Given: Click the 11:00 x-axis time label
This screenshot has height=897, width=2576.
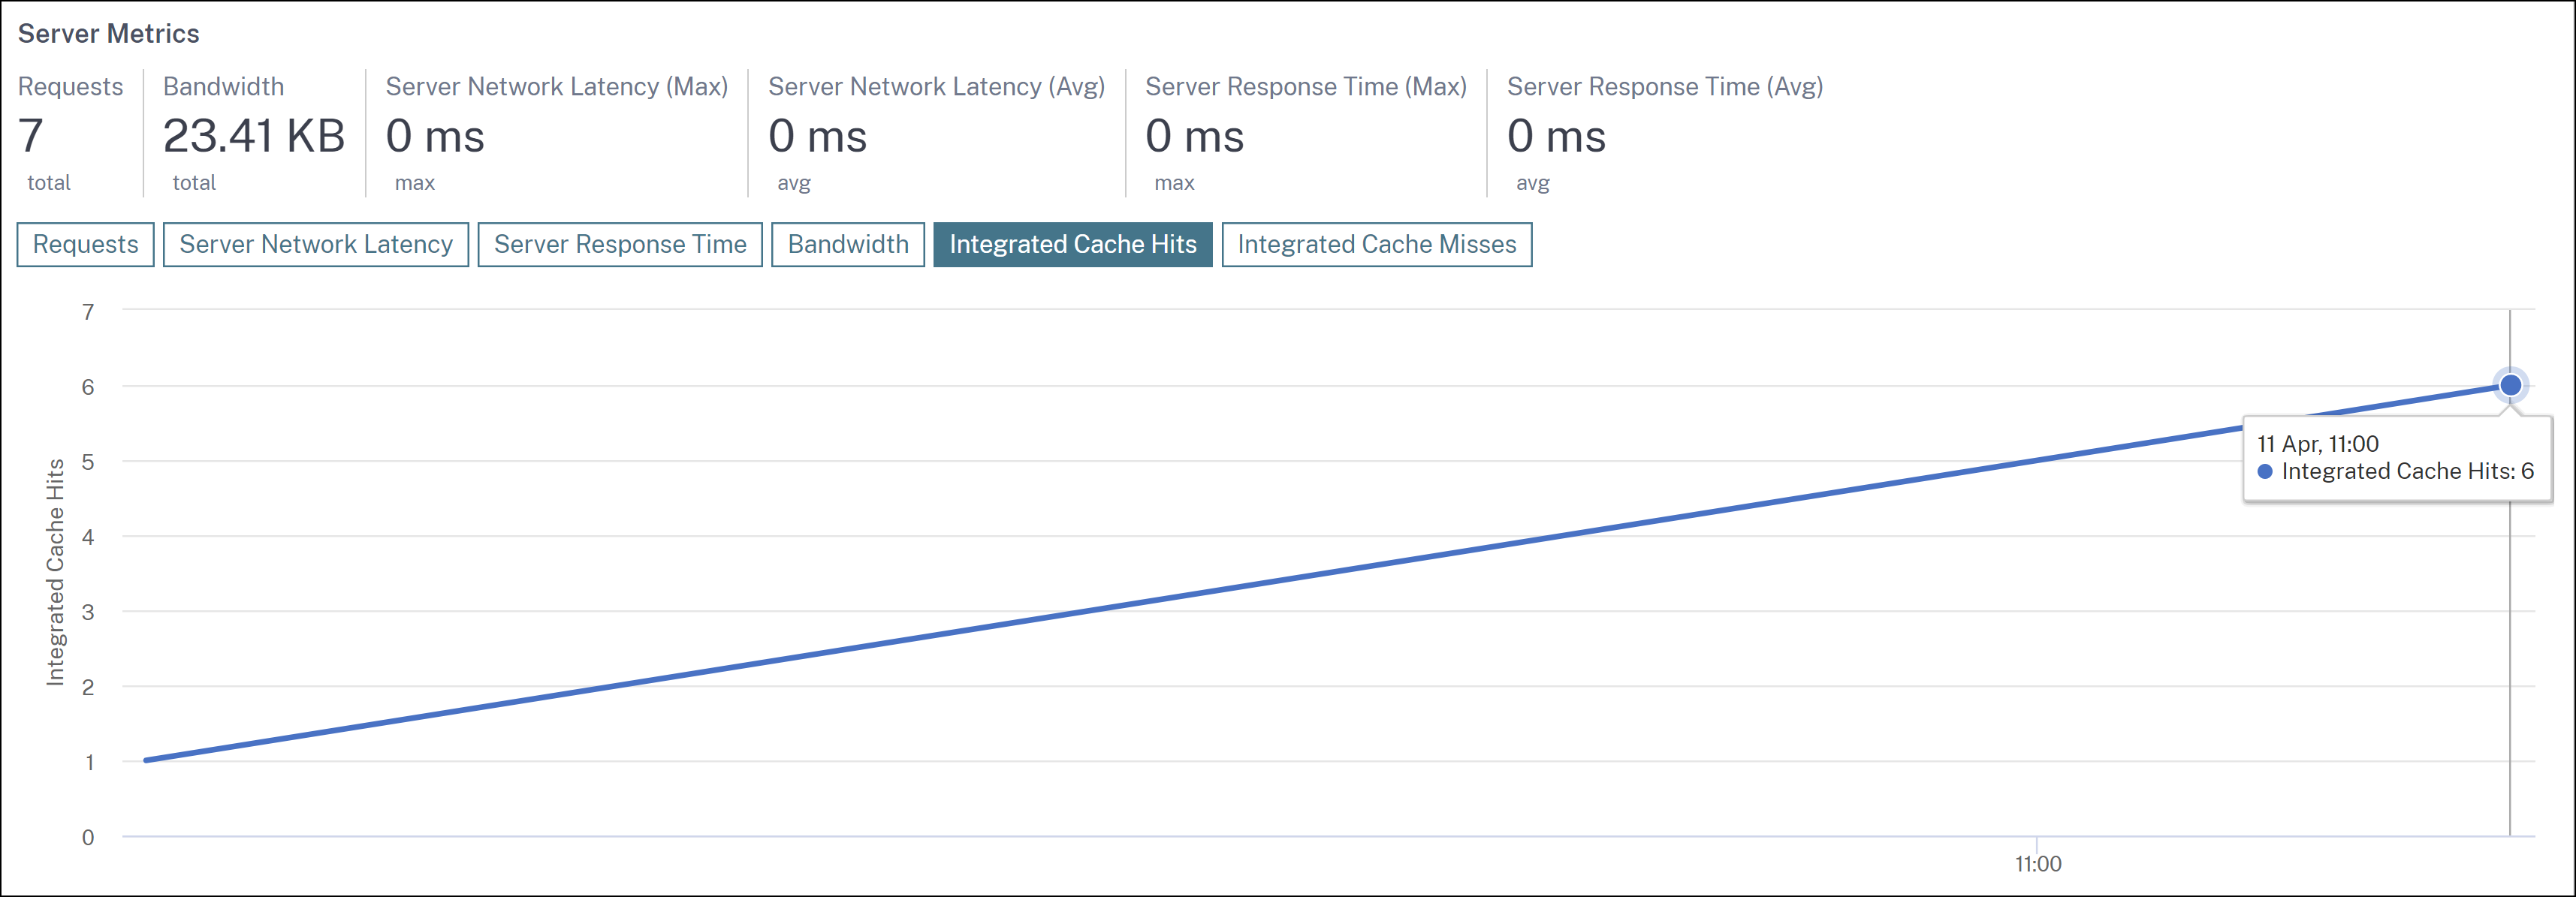Looking at the screenshot, I should point(2038,864).
